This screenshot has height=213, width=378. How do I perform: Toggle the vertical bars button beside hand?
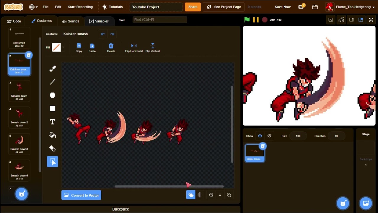(x=200, y=195)
